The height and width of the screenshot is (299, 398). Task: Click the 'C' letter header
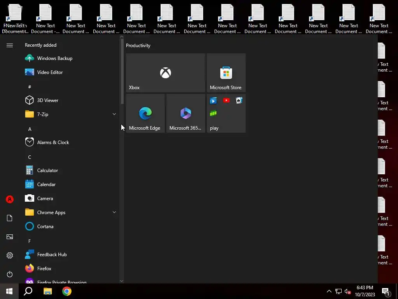tap(30, 157)
